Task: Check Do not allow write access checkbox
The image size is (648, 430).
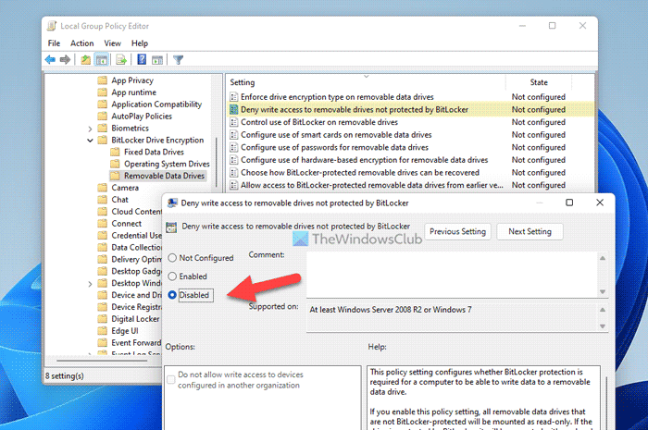Action: [x=170, y=380]
